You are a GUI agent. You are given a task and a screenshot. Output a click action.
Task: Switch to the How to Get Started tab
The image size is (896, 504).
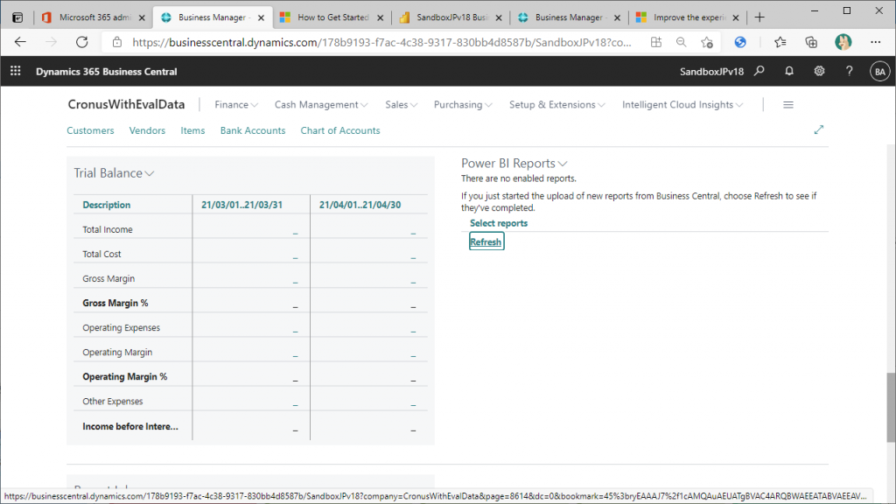(x=332, y=17)
